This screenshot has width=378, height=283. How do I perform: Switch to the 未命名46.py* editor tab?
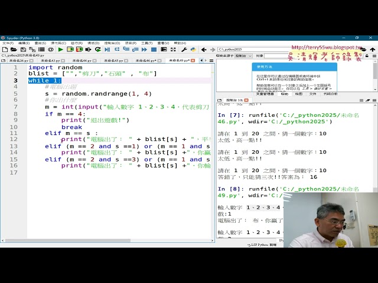tap(146, 61)
